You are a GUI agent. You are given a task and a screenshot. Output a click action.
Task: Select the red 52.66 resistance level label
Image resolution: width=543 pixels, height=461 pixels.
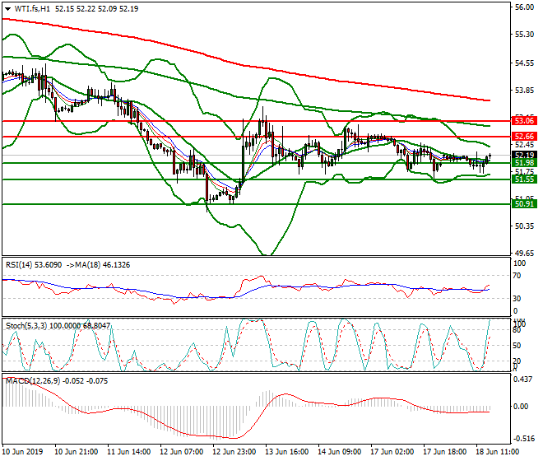524,136
